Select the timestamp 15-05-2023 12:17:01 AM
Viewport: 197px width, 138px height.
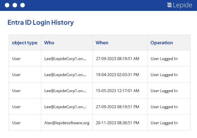[x=117, y=91]
